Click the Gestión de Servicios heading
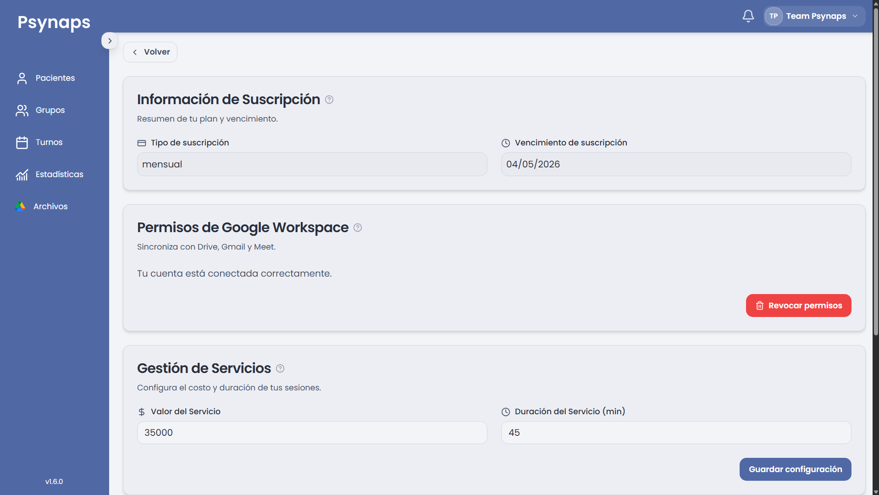Screen dimensions: 879x495 click(x=204, y=368)
